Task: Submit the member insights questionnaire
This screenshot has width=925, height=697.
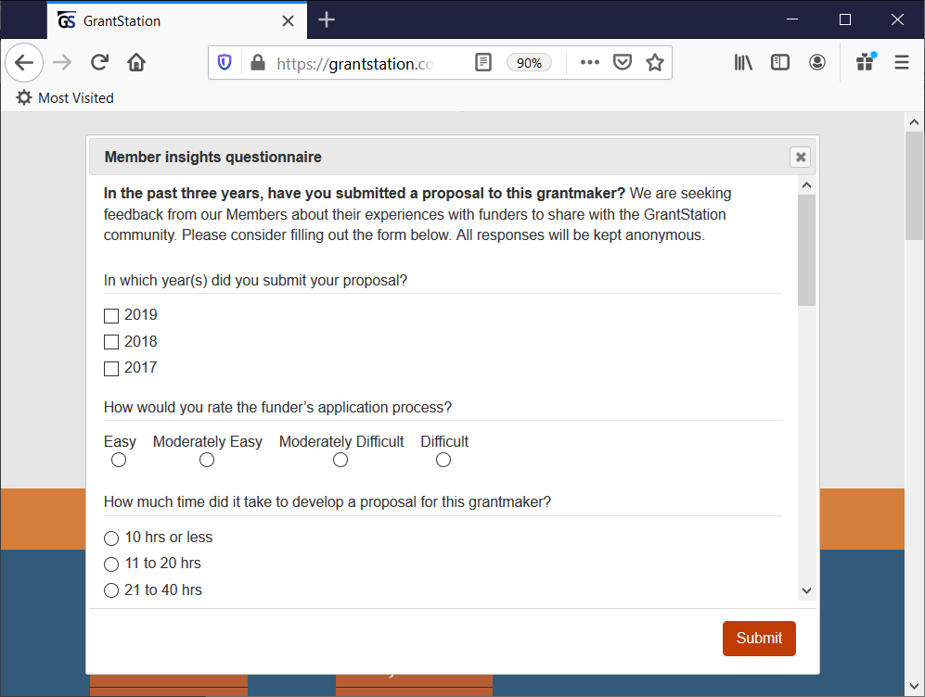Action: point(759,638)
